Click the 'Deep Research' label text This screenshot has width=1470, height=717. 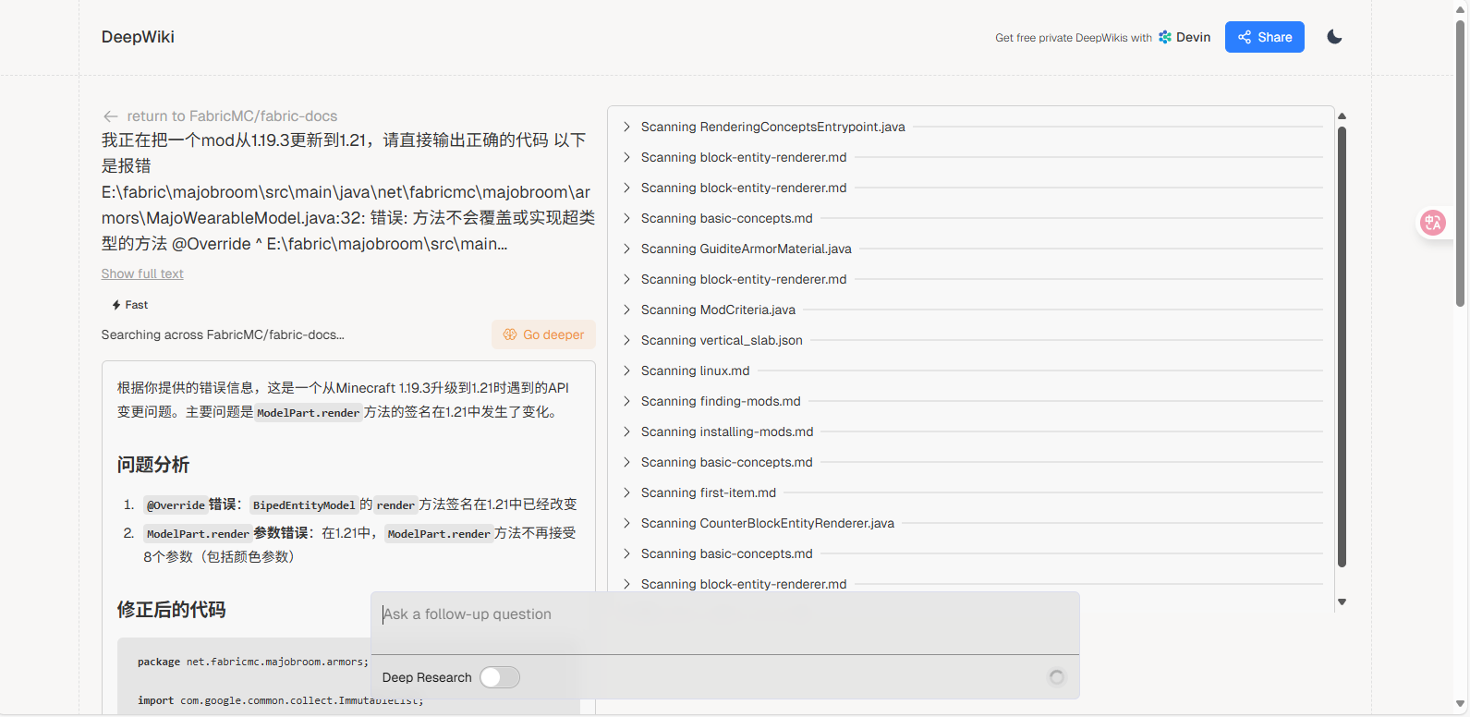click(427, 677)
